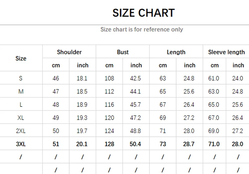Click the bold 3XL row label
Image resolution: width=249 pixels, height=174 pixels.
(21, 144)
